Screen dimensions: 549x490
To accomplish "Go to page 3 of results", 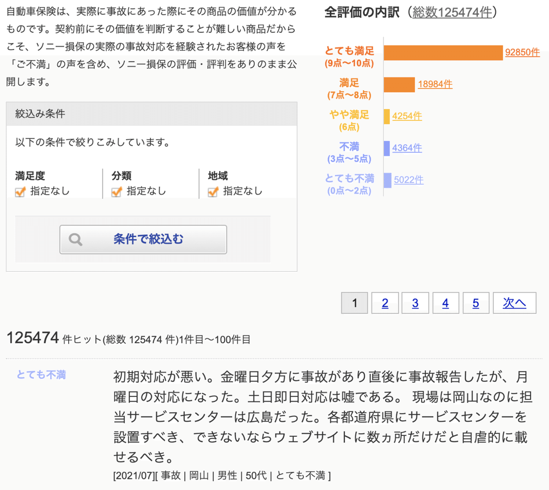I will pos(415,303).
